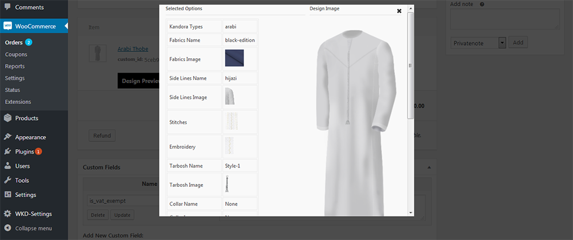Click the Tarbosh Image thumbnail
This screenshot has height=240, width=573.
227,184
